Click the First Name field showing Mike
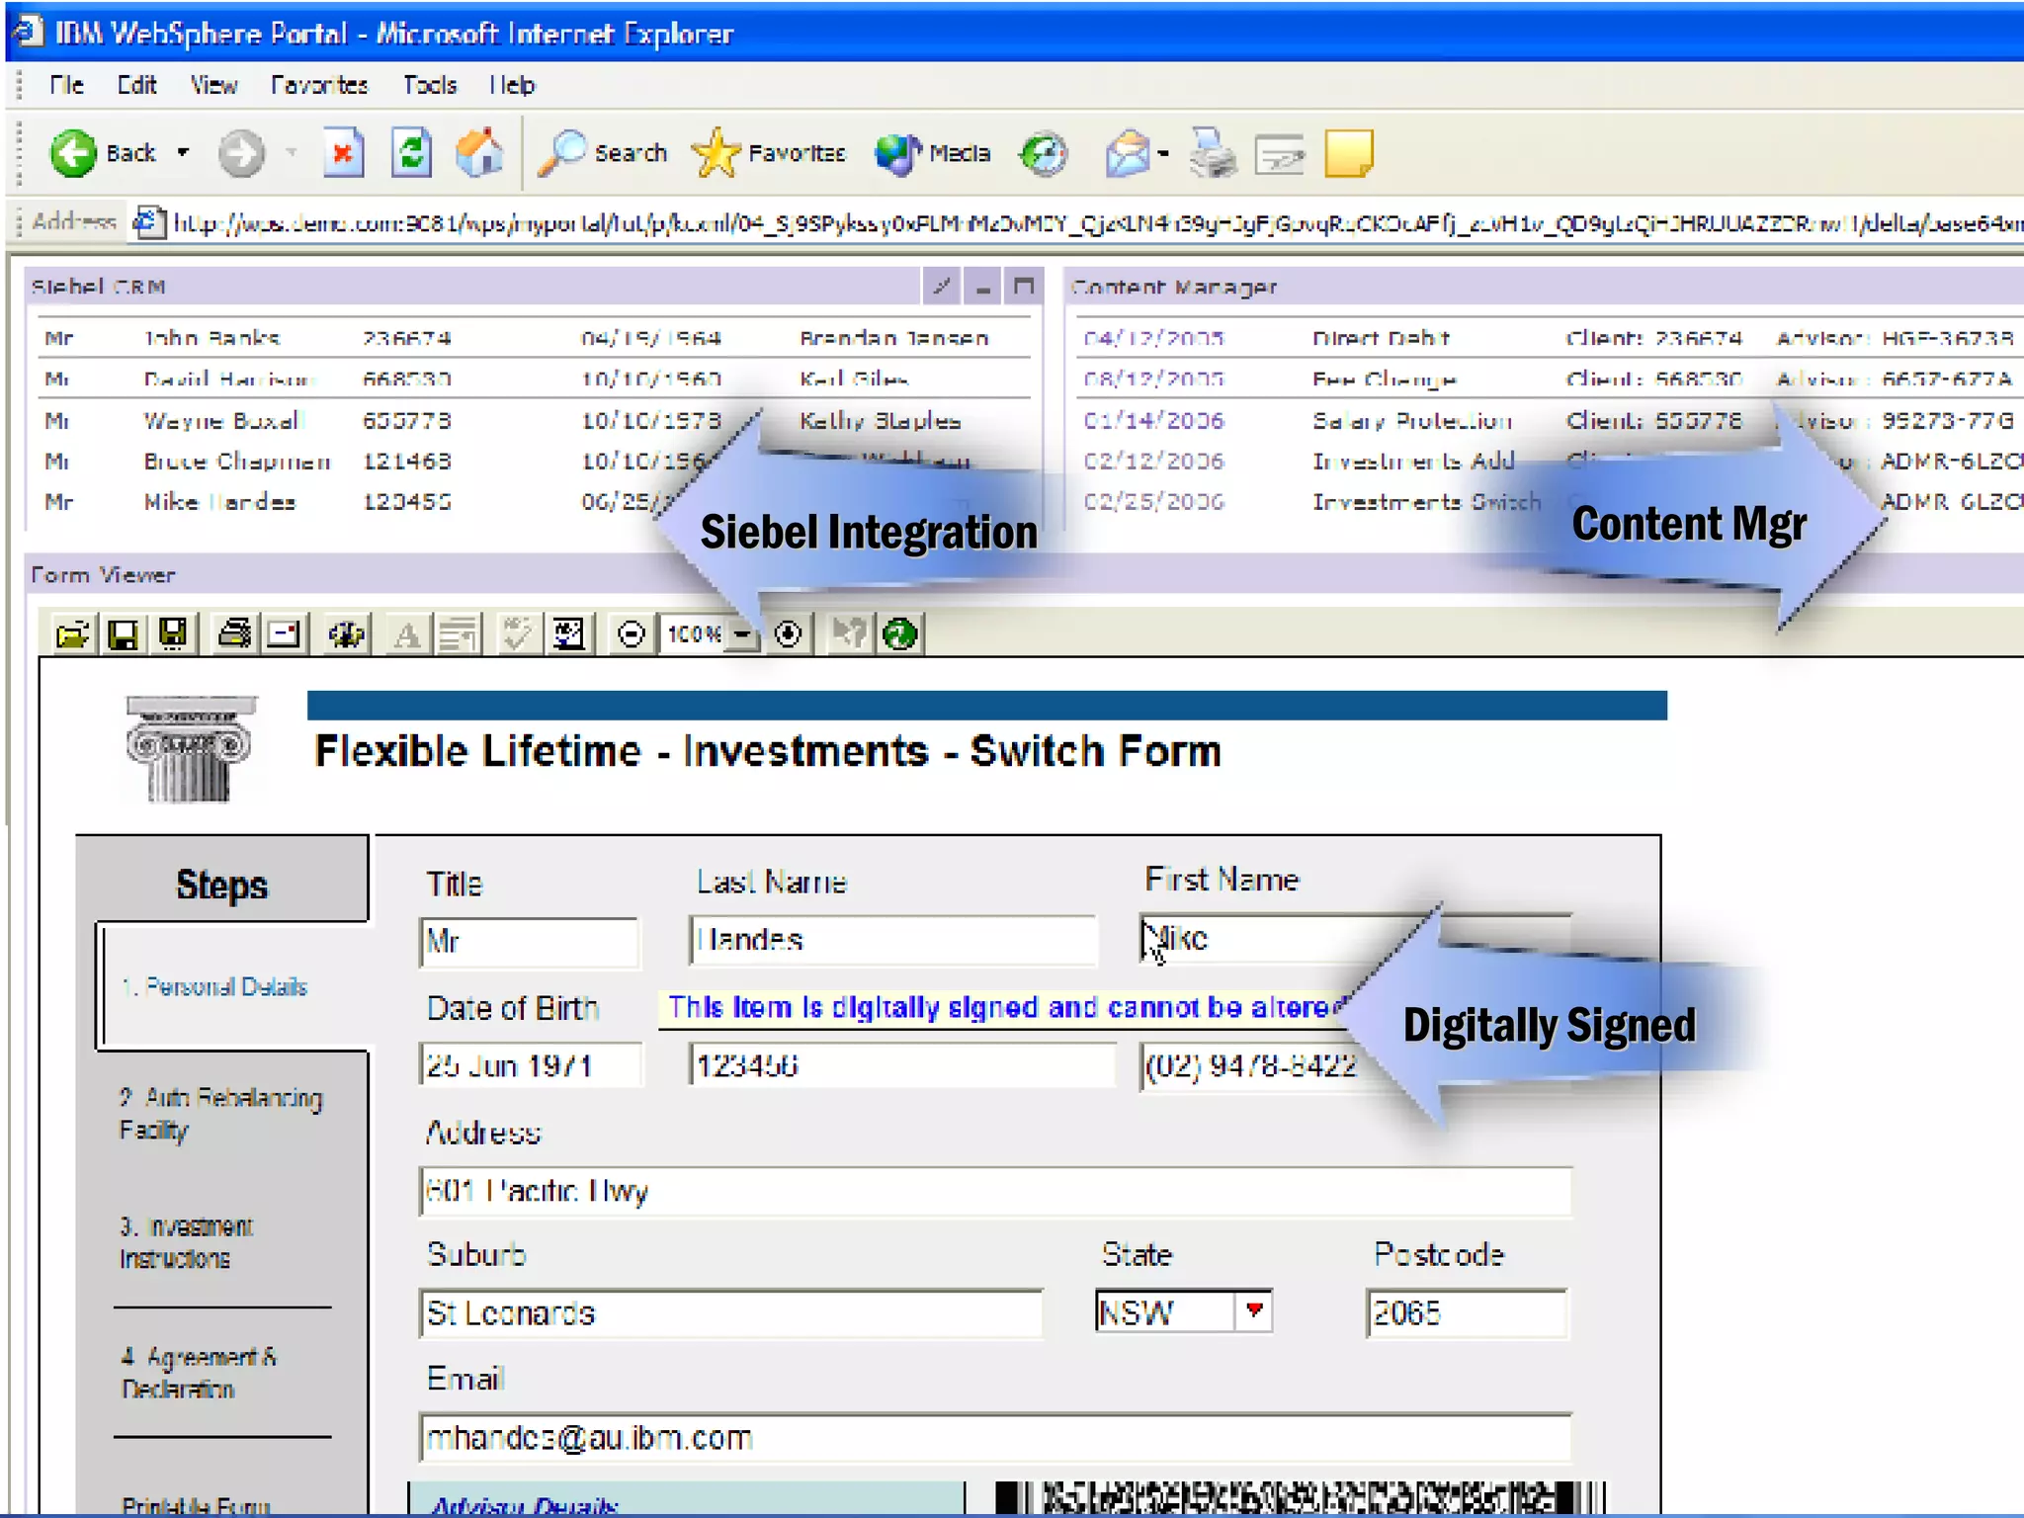 tap(1354, 938)
